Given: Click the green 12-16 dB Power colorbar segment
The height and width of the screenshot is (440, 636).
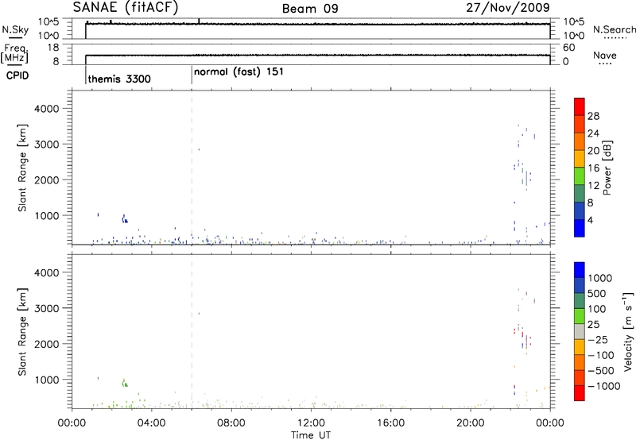Looking at the screenshot, I should pyautogui.click(x=580, y=176).
